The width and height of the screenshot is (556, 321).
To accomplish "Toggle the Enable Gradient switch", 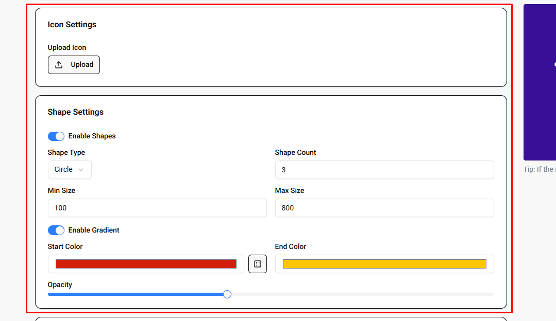I will [x=56, y=230].
